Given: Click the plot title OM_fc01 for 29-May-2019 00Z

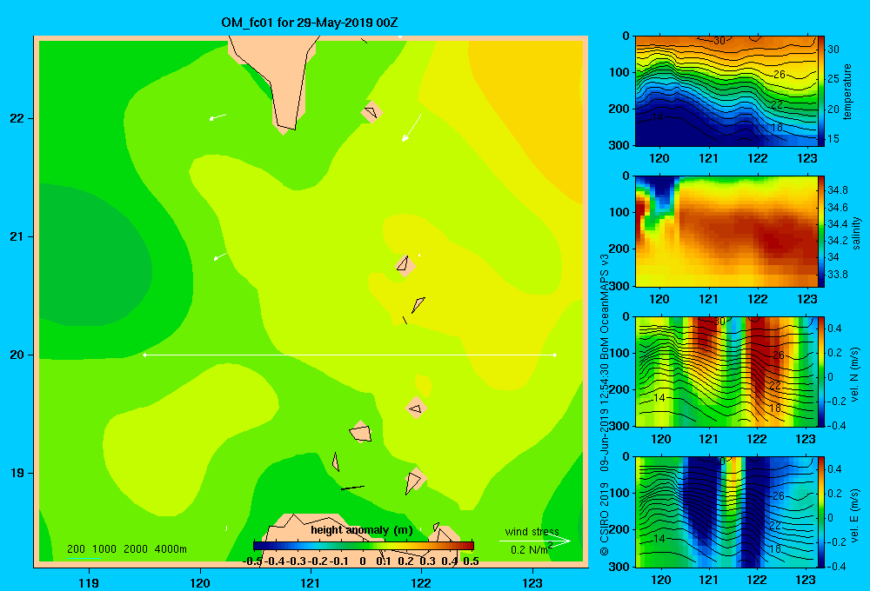Looking at the screenshot, I should 309,23.
